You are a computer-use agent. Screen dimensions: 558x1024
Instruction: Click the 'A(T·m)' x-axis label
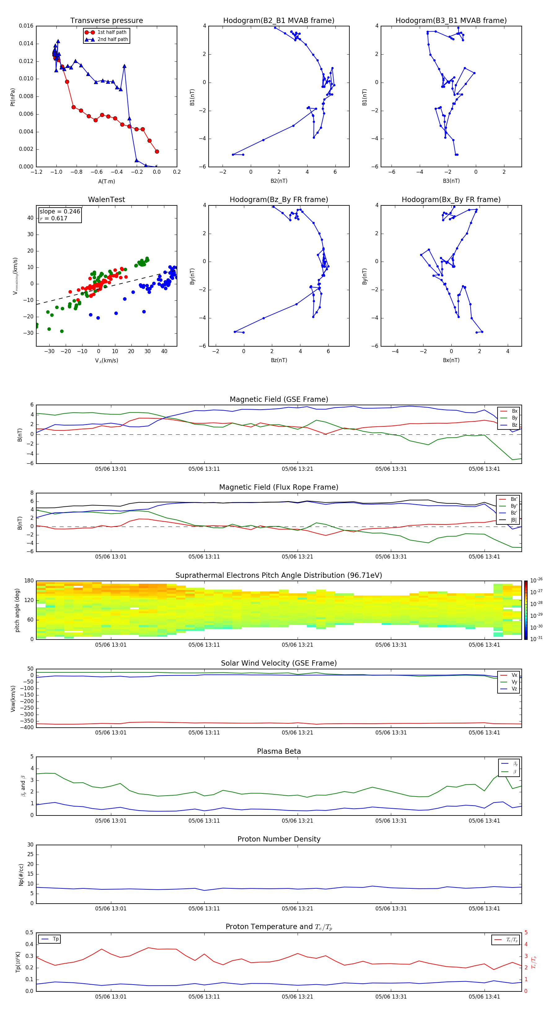pos(106,181)
